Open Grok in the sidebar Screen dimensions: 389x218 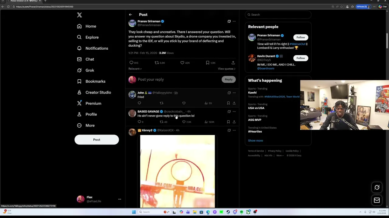click(x=86, y=70)
